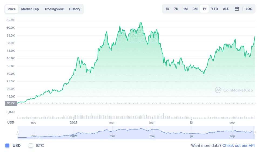Click the left range slider handle

click(x=18, y=132)
